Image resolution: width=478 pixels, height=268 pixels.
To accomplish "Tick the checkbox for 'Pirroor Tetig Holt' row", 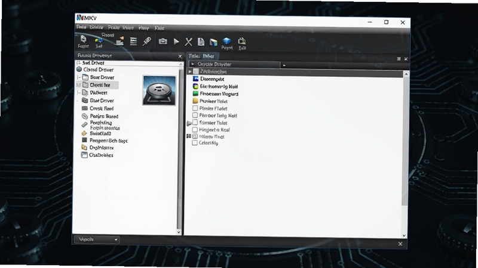I will tap(195, 115).
